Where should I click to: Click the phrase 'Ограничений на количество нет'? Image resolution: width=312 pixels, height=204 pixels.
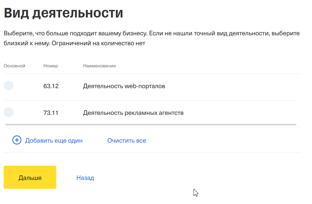pyautogui.click(x=99, y=43)
